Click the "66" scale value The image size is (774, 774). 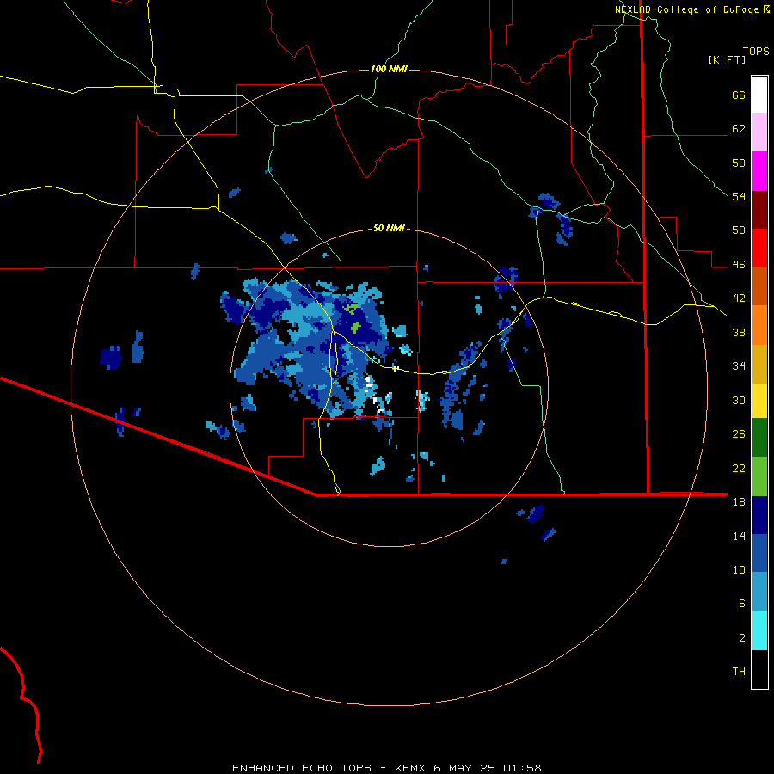pos(739,95)
